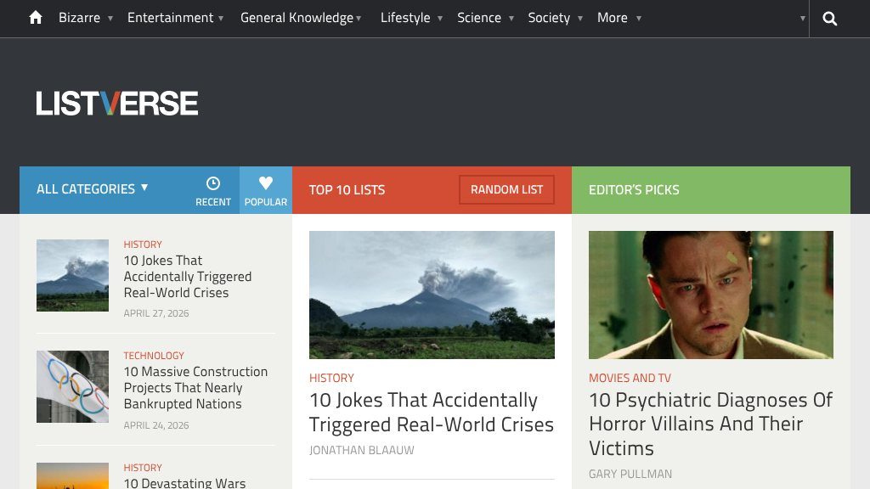Screen dimensions: 870x489
Task: Open the sunset thumbnail for Devastating Wars
Action: pos(73,475)
